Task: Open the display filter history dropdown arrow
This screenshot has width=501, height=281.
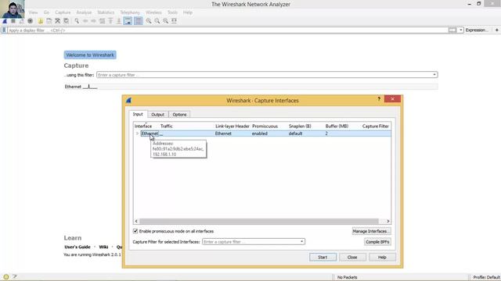Action: click(461, 30)
